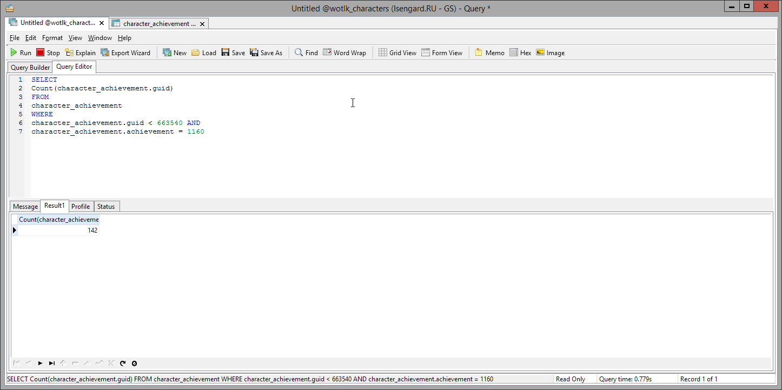This screenshot has height=390, width=782.
Task: Create a New query
Action: (175, 52)
